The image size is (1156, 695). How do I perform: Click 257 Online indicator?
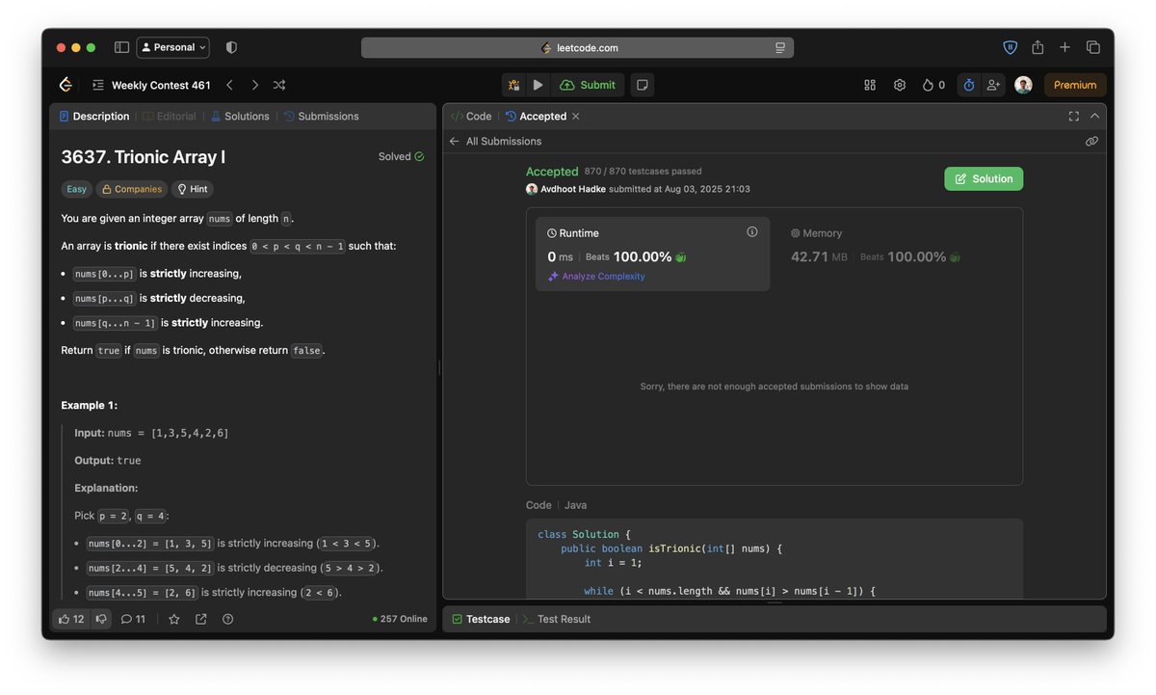pyautogui.click(x=400, y=620)
